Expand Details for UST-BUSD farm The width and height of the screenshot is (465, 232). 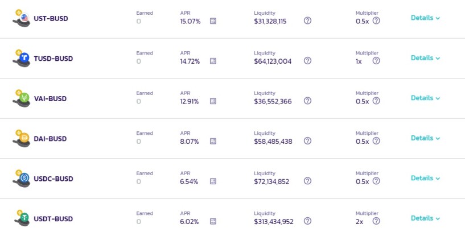coord(425,18)
